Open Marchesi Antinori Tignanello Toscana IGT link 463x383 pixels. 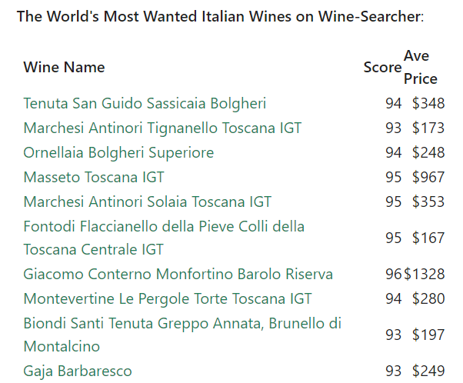point(162,128)
